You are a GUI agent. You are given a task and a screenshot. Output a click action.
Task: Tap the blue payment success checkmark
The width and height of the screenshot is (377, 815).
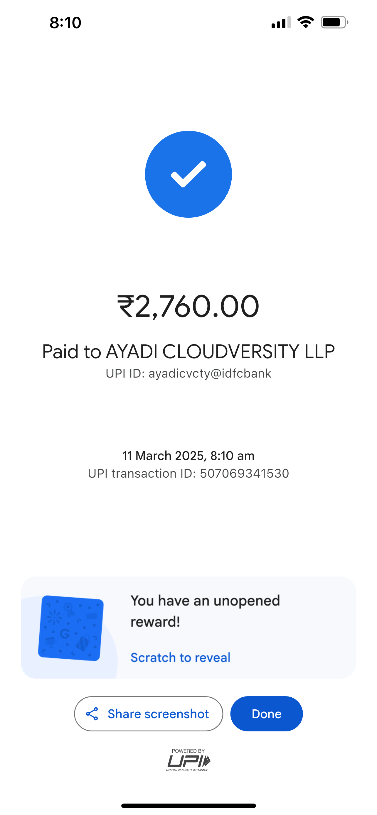point(188,174)
